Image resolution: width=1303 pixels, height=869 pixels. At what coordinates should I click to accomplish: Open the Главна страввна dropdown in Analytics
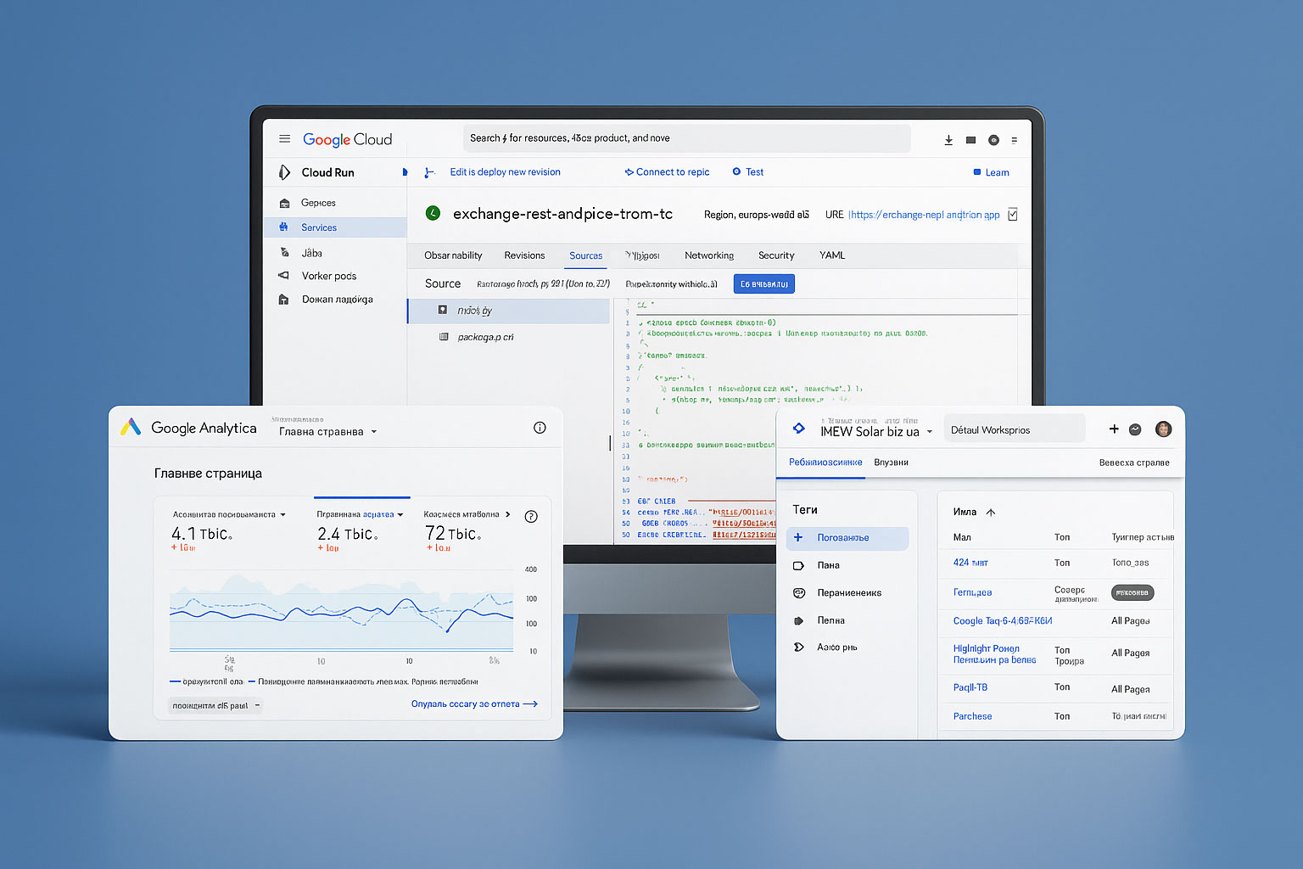[x=327, y=431]
